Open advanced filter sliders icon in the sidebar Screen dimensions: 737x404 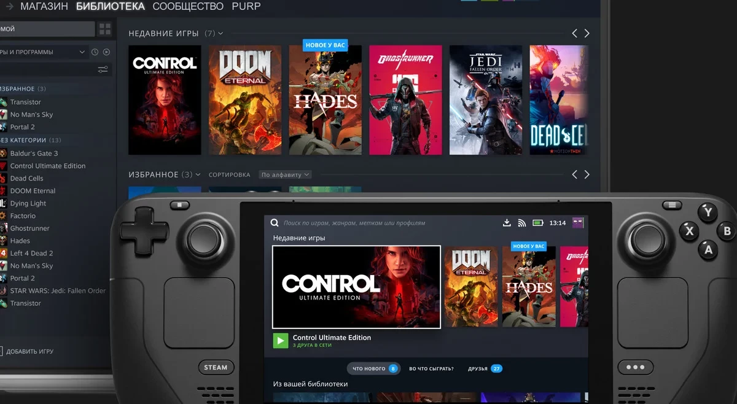pos(103,70)
